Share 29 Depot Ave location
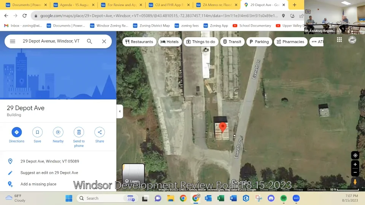 click(100, 135)
